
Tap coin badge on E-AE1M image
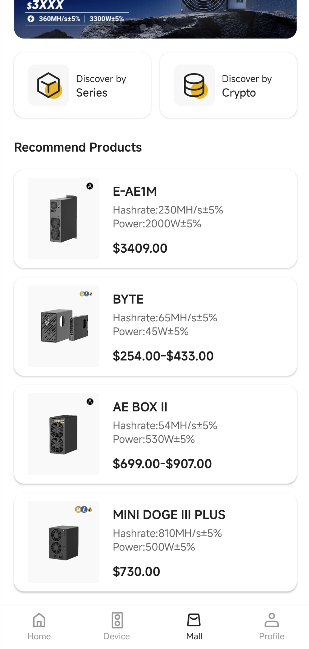coord(90,186)
